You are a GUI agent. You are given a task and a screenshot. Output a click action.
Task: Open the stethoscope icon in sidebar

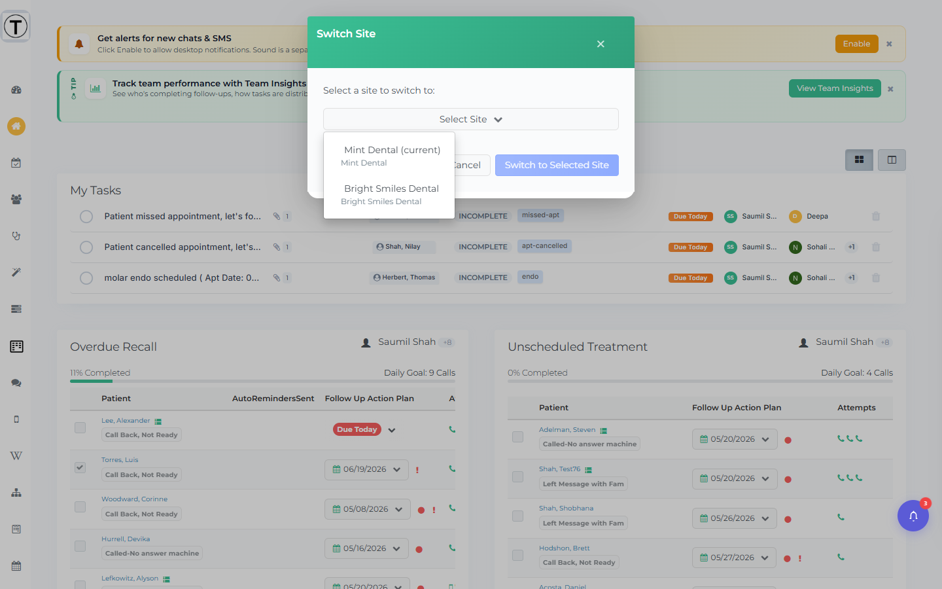pos(16,236)
